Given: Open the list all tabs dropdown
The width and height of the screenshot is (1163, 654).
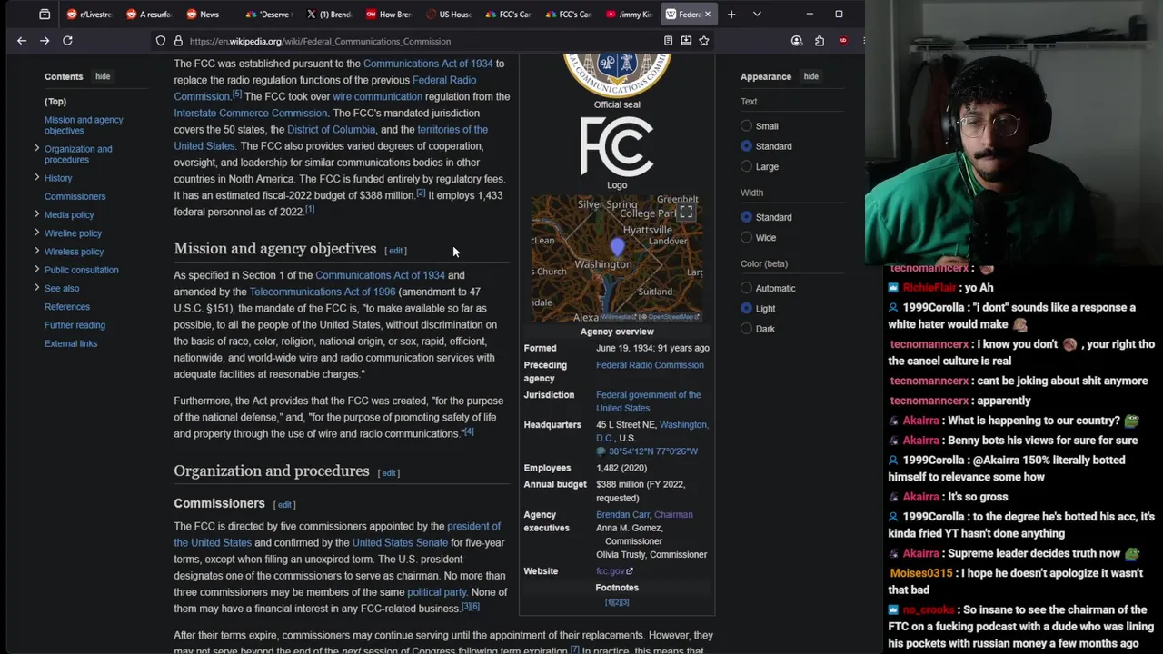Looking at the screenshot, I should 756,15.
